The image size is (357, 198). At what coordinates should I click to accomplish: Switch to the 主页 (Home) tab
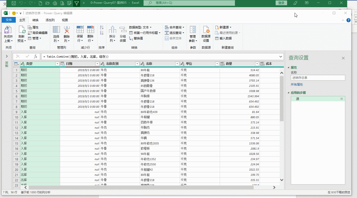coord(22,20)
